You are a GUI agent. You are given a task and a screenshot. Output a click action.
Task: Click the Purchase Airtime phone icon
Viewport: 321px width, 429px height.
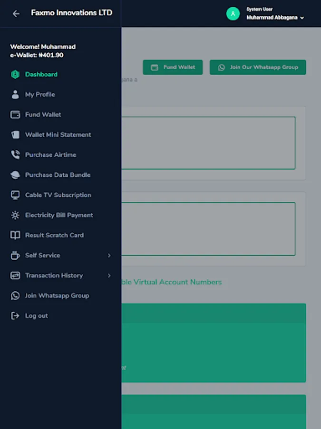[15, 155]
